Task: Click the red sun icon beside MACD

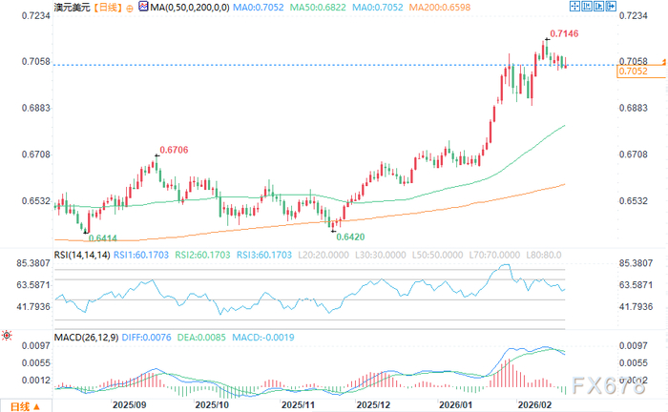Action: [x=7, y=336]
